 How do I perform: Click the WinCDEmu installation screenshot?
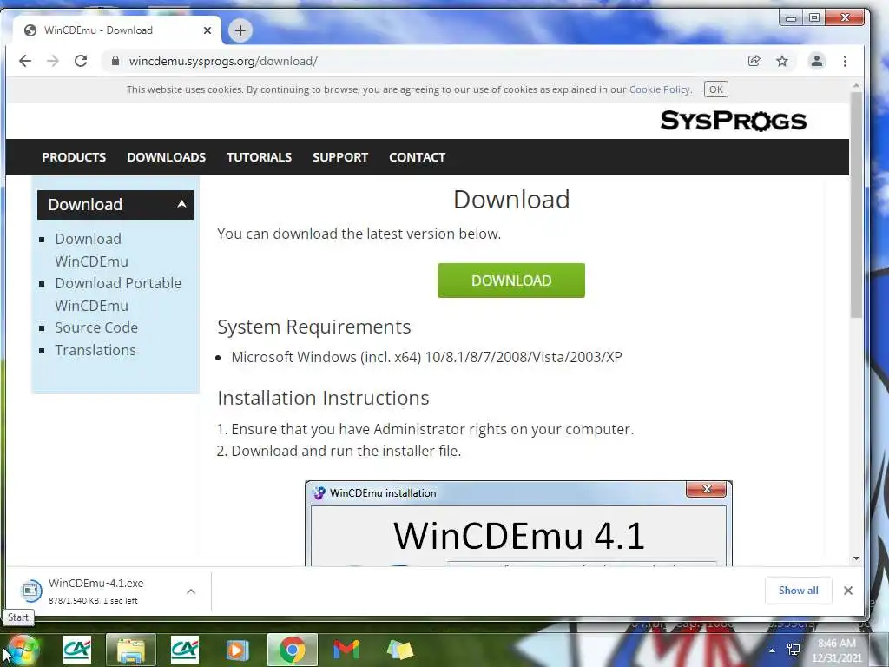tap(518, 523)
